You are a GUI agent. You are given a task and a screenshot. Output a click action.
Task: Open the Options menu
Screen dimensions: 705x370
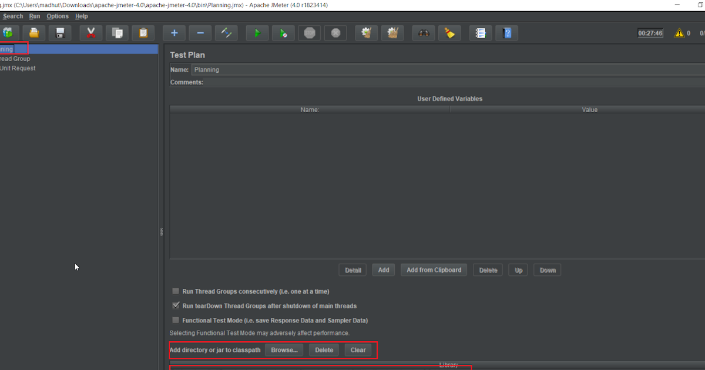57,16
